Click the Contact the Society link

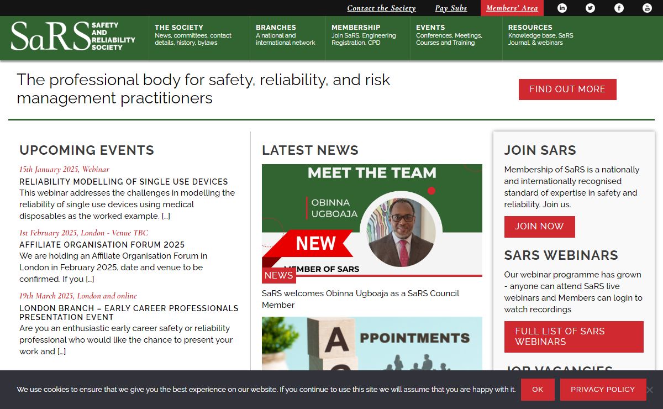tap(381, 8)
